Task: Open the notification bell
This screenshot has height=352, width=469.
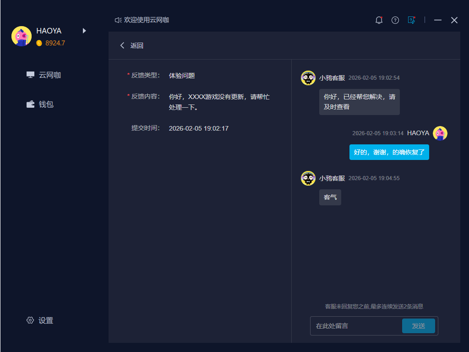Action: click(379, 20)
